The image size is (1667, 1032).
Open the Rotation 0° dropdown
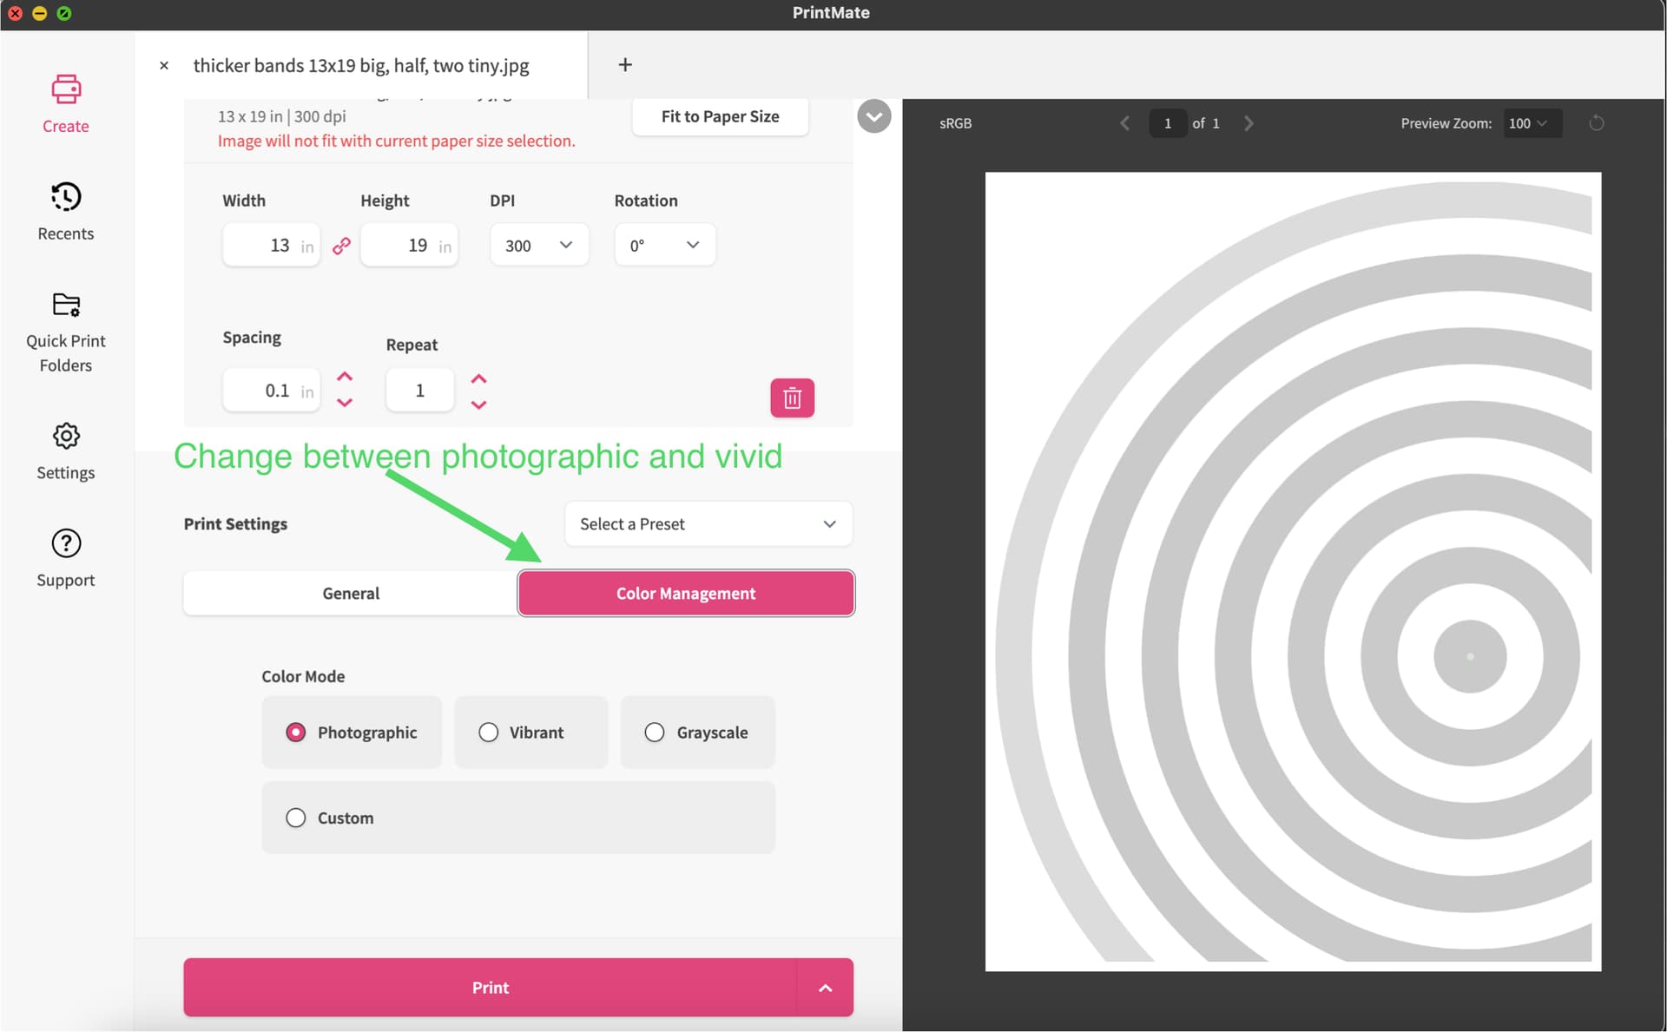[665, 246]
